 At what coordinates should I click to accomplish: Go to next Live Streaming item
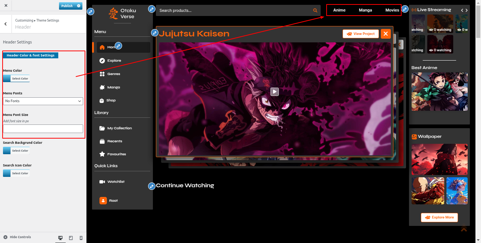coord(467,10)
